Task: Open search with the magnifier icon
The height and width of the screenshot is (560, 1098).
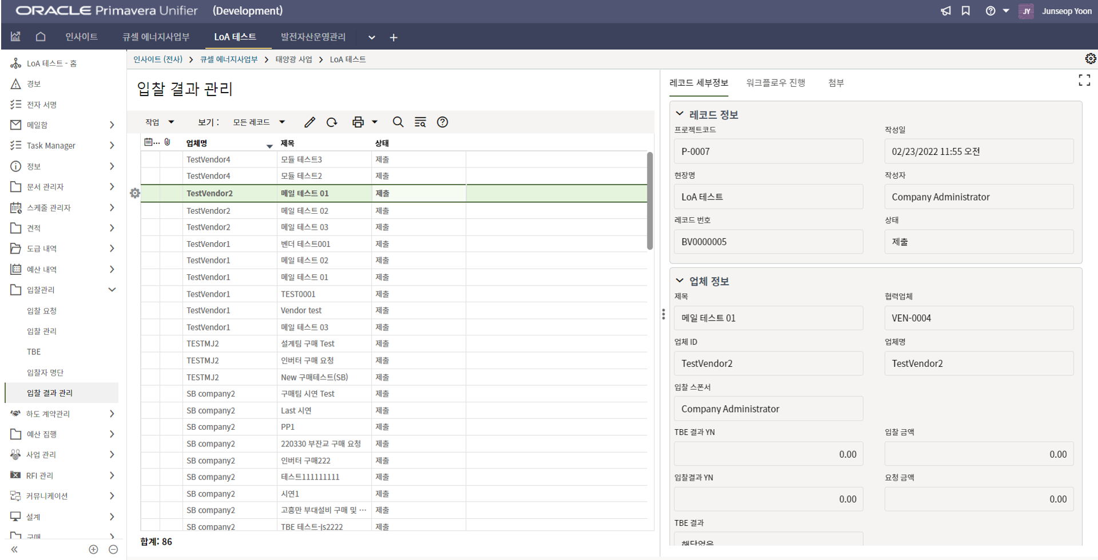Action: pos(398,122)
